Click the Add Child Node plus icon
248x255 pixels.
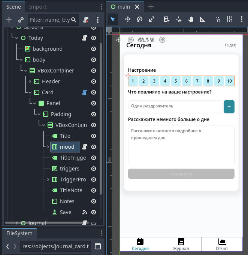(x=9, y=20)
